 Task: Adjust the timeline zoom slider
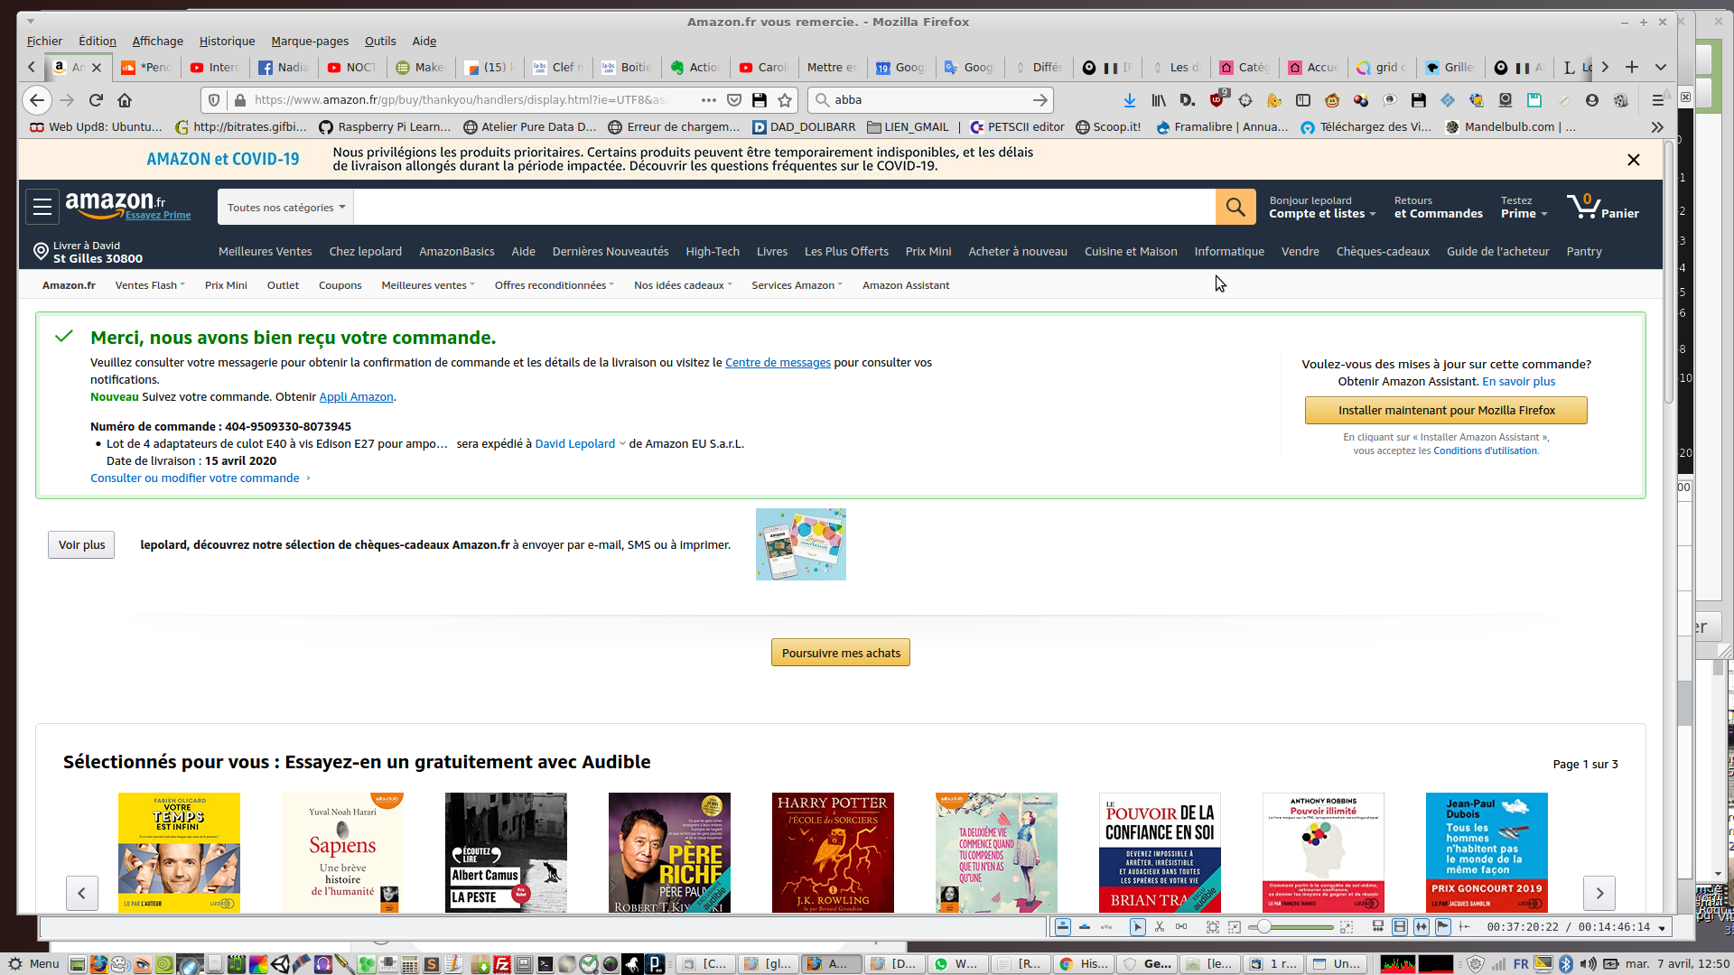click(x=1264, y=927)
